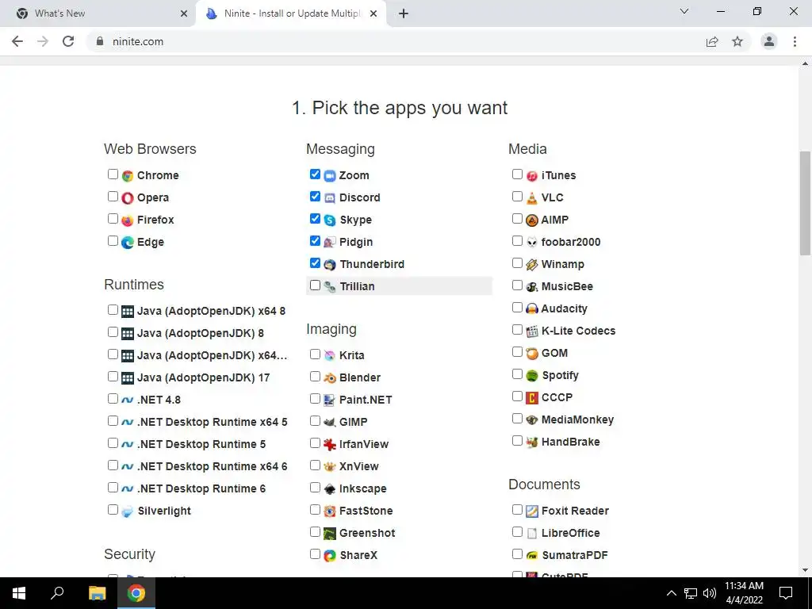The height and width of the screenshot is (609, 812).
Task: Check the GIMP checkbox
Action: click(315, 420)
